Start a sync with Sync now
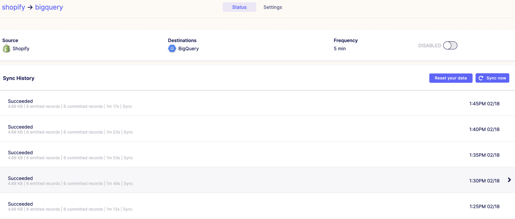The image size is (515, 219). [x=492, y=78]
